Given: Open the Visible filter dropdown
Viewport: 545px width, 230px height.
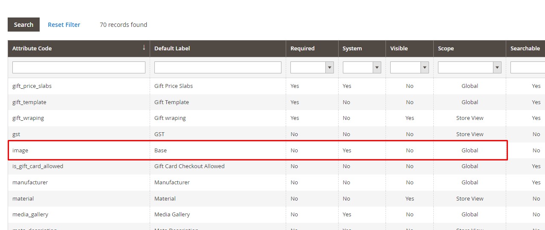Looking at the screenshot, I should coord(409,67).
